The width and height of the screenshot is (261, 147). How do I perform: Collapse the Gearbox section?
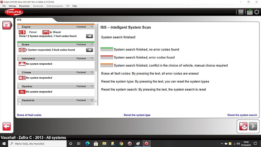[x=92, y=86]
